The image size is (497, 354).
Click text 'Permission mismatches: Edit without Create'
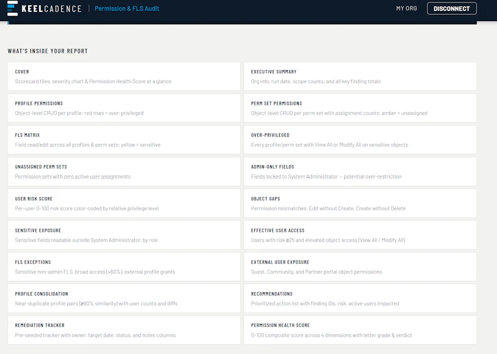click(303, 208)
